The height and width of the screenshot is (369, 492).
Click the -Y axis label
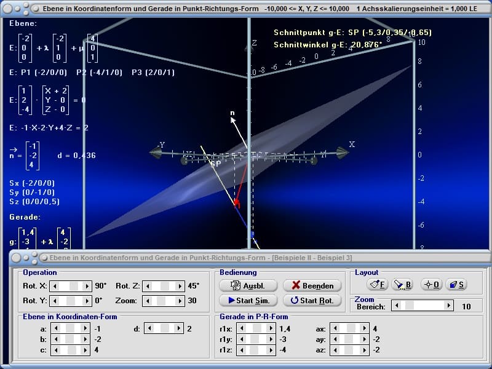[161, 145]
